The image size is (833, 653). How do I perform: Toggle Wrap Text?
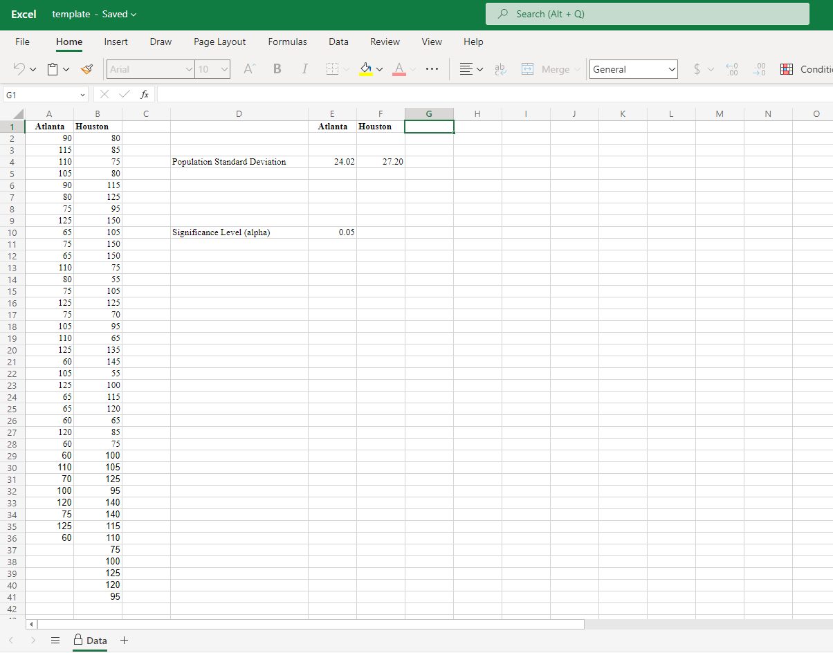click(x=502, y=69)
